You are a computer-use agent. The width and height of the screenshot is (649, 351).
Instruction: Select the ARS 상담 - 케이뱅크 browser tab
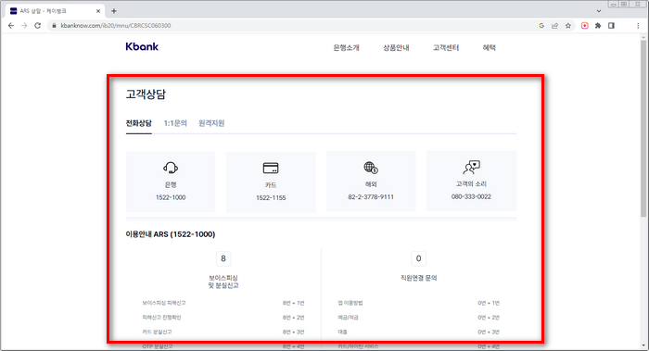55,11
